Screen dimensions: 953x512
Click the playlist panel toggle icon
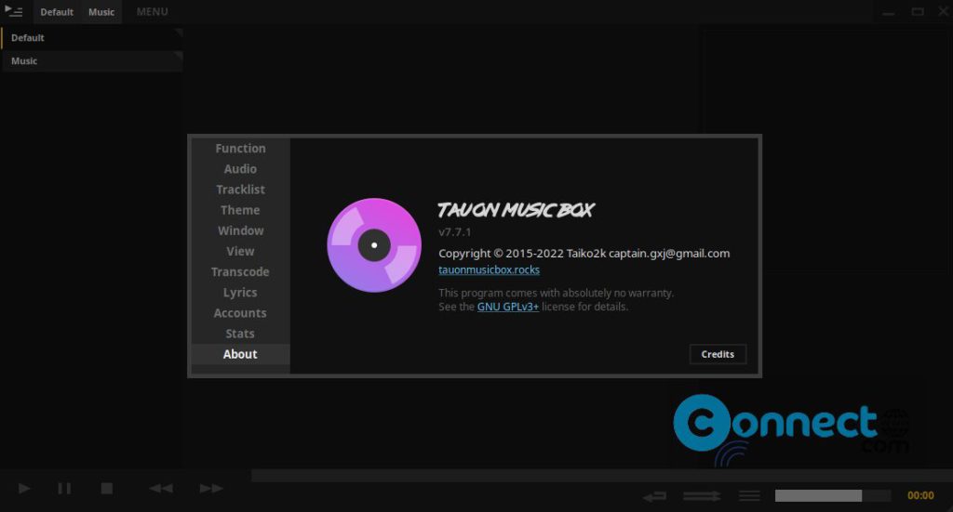(13, 11)
